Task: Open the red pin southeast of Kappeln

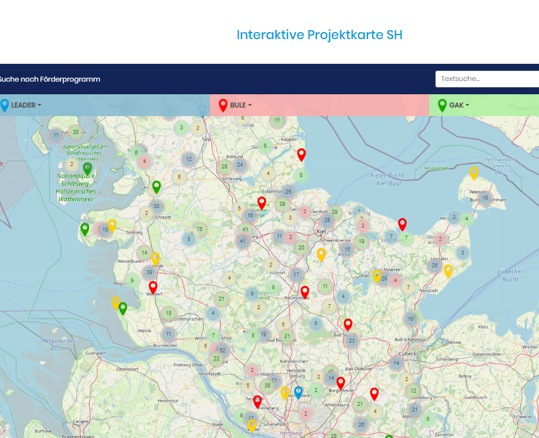Action: [x=301, y=155]
